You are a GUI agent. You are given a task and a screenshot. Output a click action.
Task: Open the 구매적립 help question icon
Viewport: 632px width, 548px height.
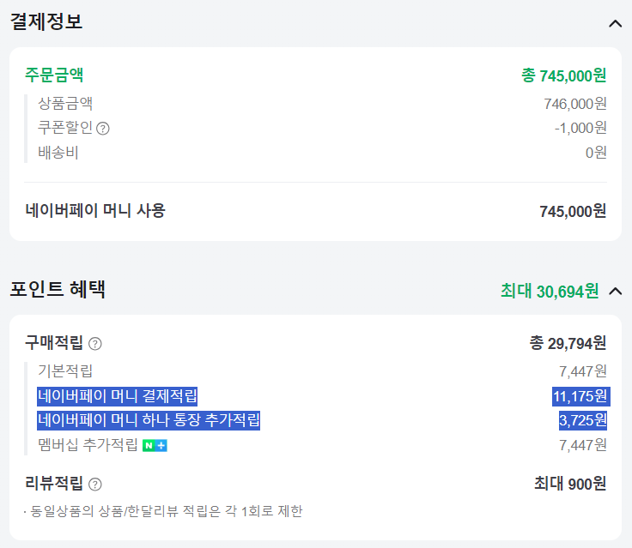(x=95, y=344)
